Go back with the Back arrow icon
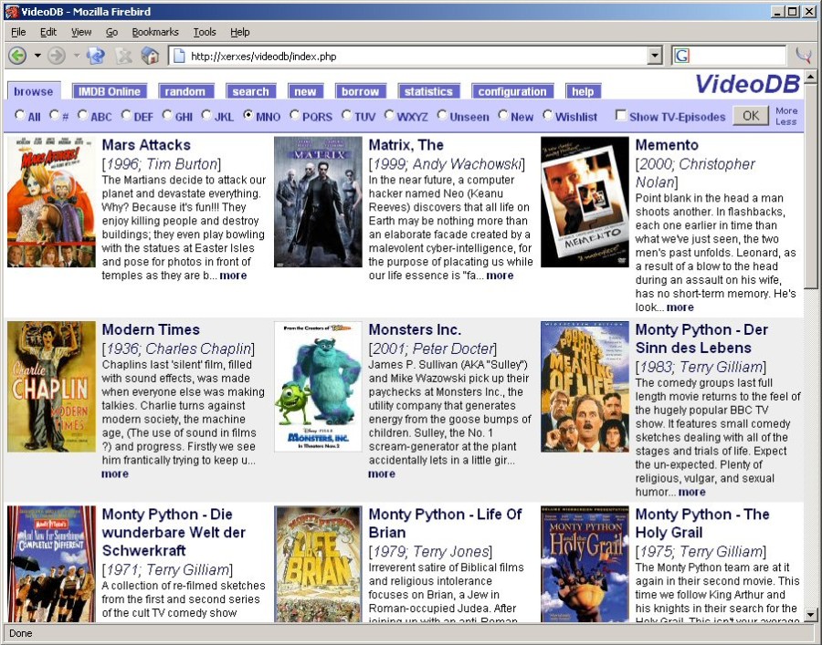The height and width of the screenshot is (645, 822). [17, 56]
